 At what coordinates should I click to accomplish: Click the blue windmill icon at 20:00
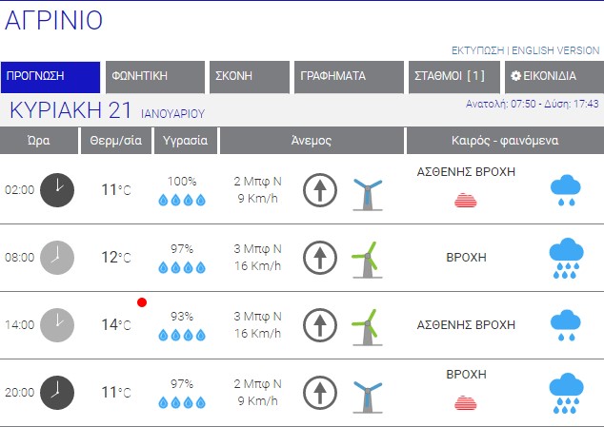[x=367, y=393]
